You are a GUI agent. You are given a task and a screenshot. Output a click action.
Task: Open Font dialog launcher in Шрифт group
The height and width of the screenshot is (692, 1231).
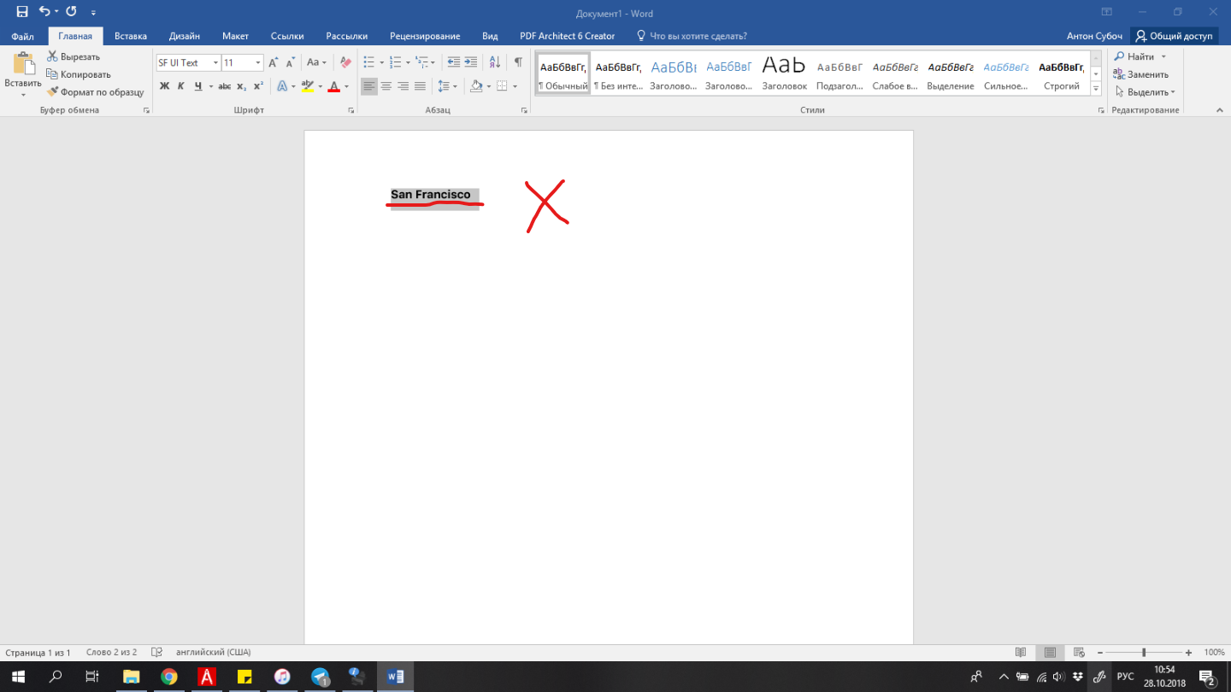pyautogui.click(x=351, y=111)
